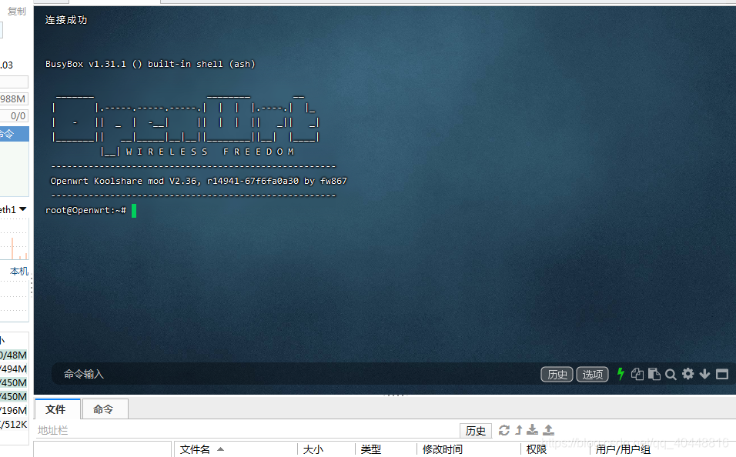
Task: Click the 本机 label in network panel
Action: (19, 271)
